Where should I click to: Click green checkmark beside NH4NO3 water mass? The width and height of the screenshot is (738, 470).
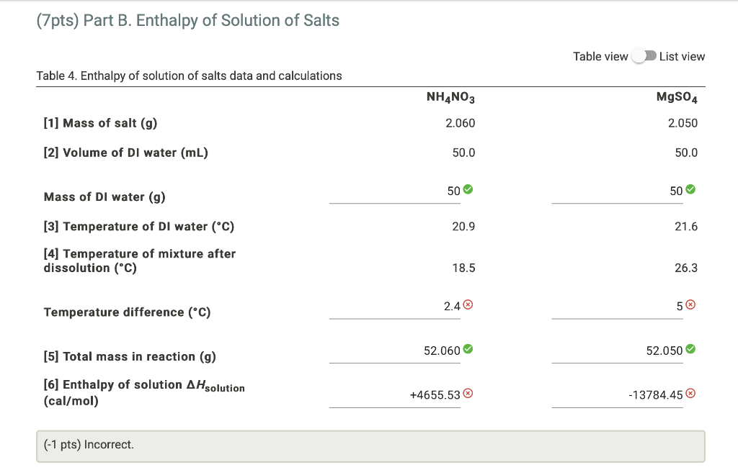(468, 190)
